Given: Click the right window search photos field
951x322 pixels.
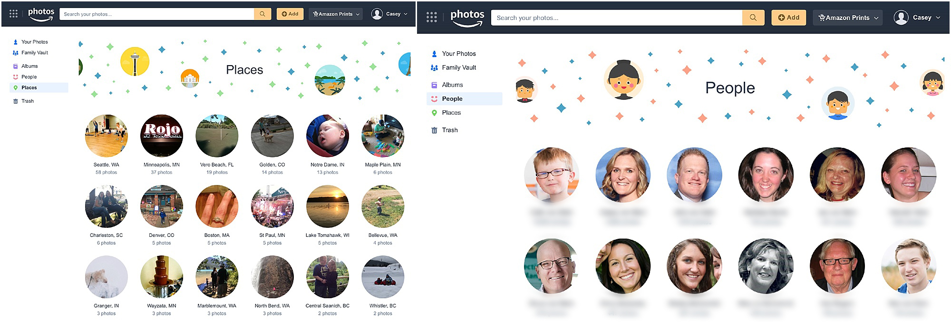Looking at the screenshot, I should [616, 18].
